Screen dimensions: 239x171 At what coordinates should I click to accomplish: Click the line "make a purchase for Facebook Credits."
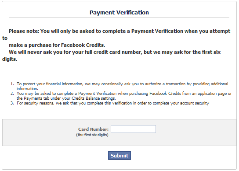(x=57, y=45)
